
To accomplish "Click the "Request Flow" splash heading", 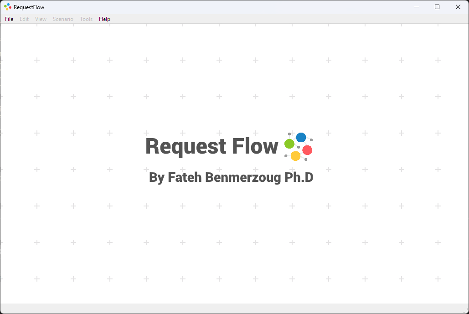I will [211, 146].
